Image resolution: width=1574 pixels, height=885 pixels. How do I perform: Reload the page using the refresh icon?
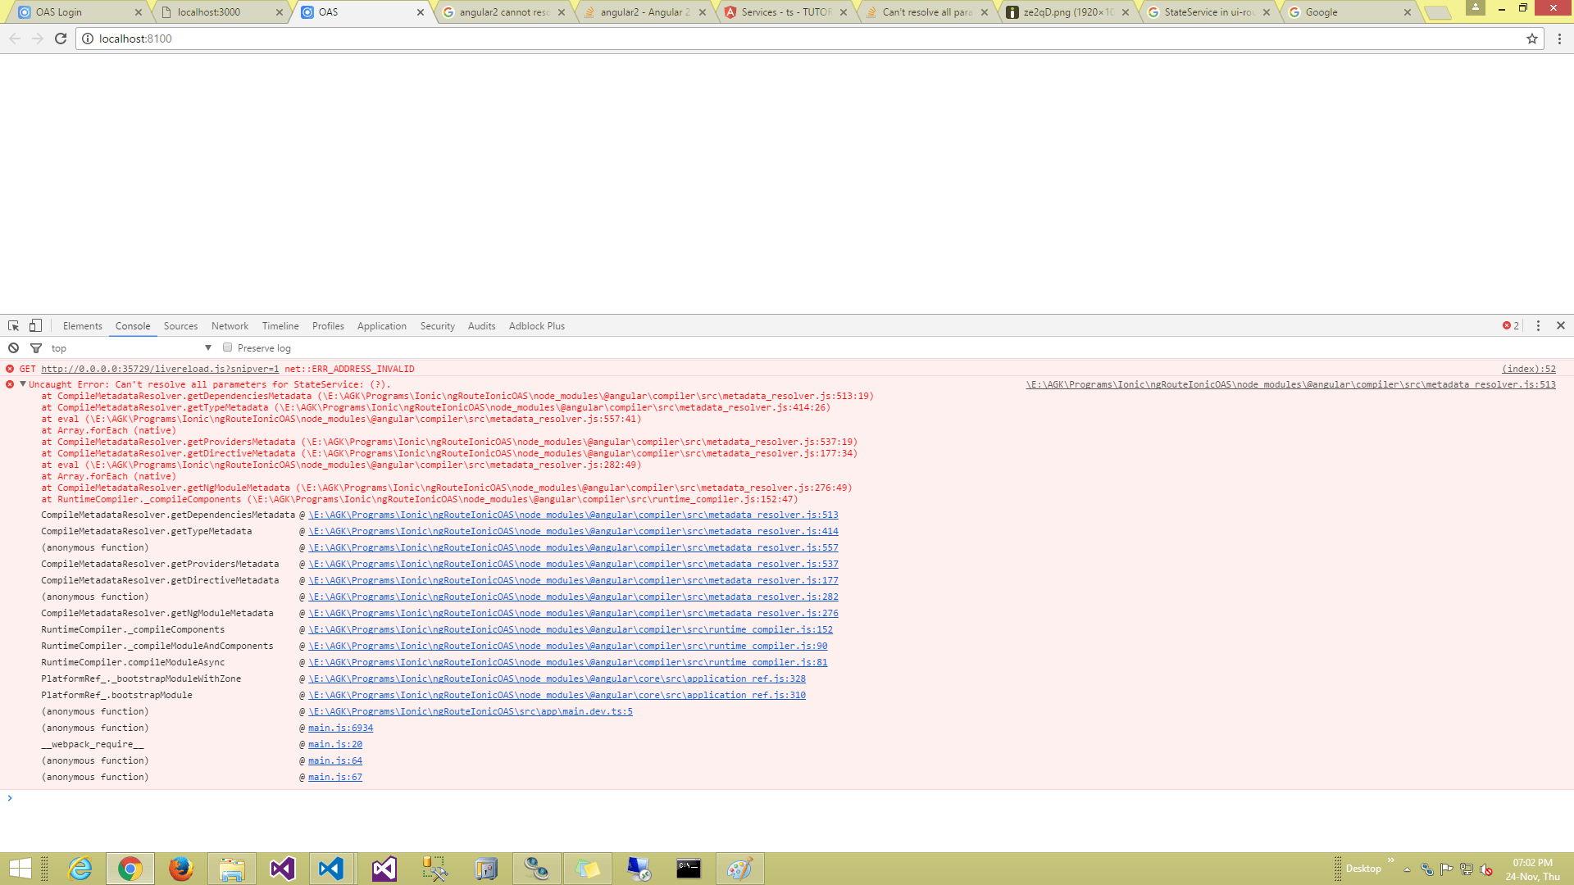pos(61,39)
